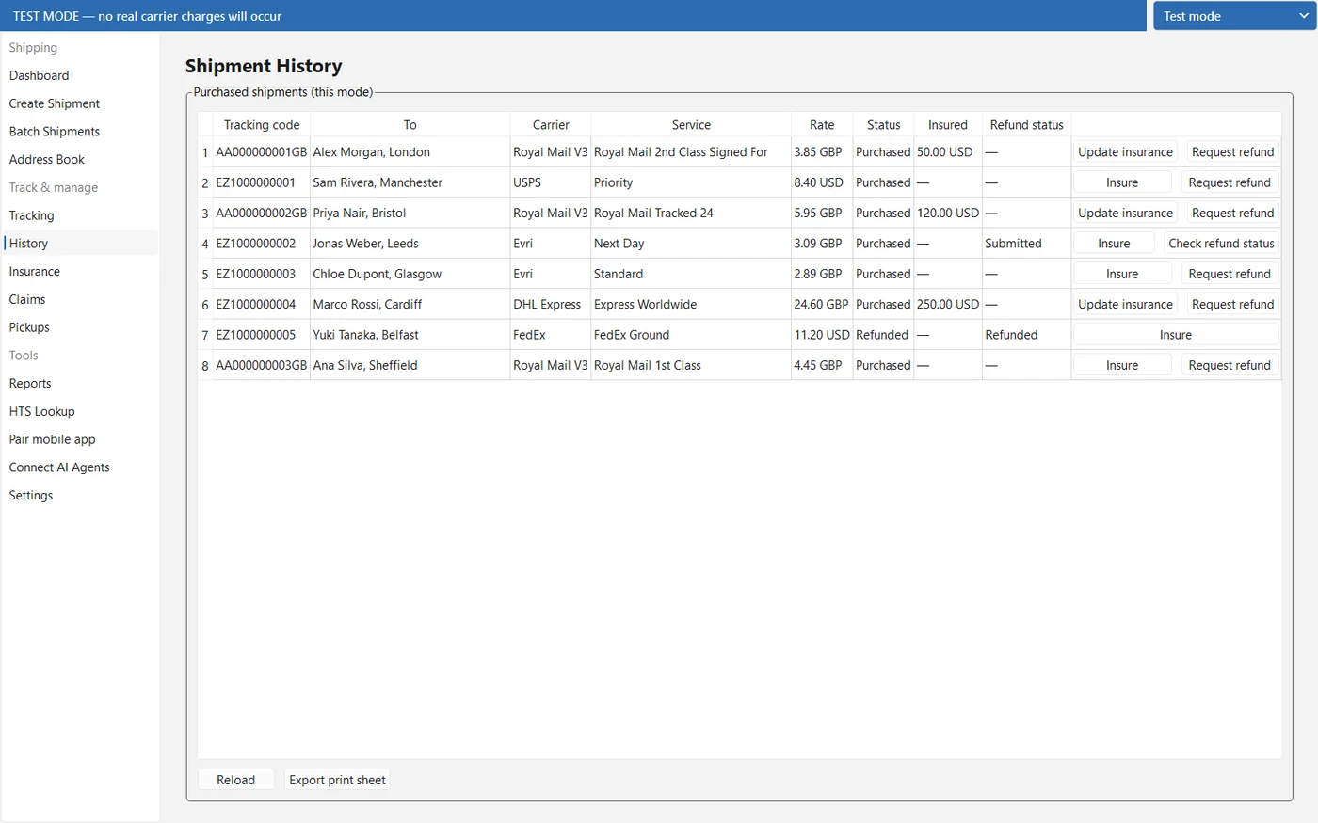Click the FedEx Ground service cell

(691, 335)
